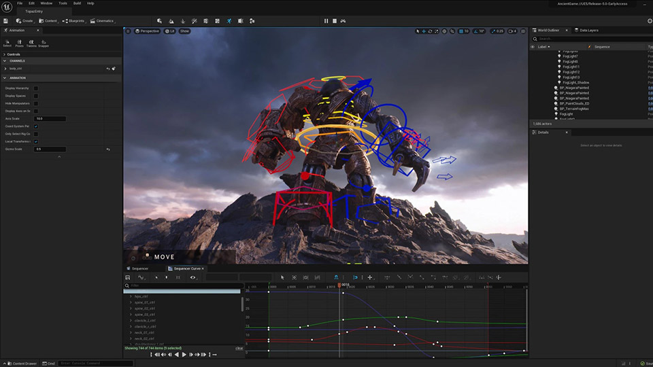The image size is (653, 367).
Task: Activate the Animation mode running-man icon
Action: point(229,21)
